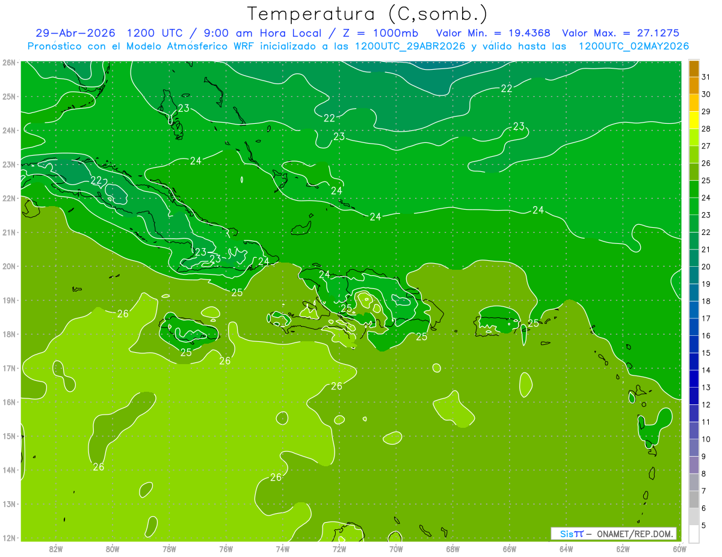Click the blue 15 degree legend swatch
The image size is (722, 557).
point(694,344)
